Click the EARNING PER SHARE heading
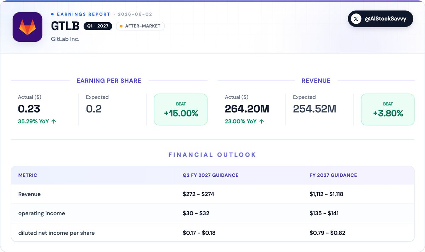Image resolution: width=425 pixels, height=252 pixels. pyautogui.click(x=109, y=81)
